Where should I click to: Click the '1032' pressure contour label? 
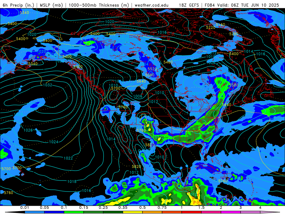pyautogui.click(x=48, y=85)
